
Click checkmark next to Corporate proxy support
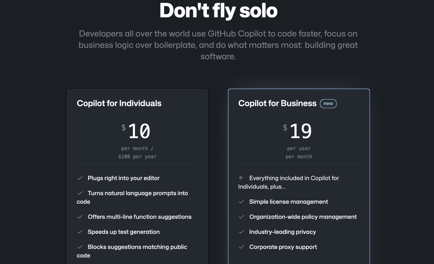[241, 247]
